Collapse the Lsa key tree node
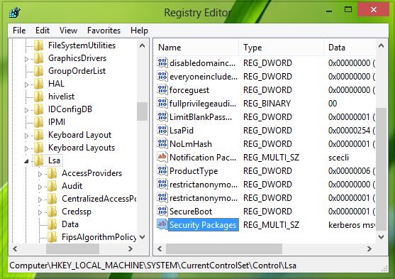The image size is (395, 279). click(26, 161)
